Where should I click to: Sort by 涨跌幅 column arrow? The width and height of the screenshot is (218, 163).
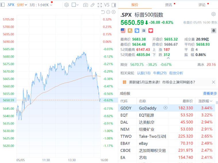(x=211, y=101)
